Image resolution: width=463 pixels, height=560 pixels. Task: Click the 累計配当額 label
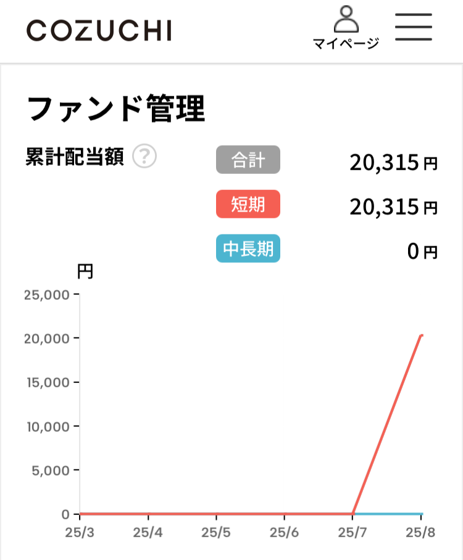[x=75, y=157]
